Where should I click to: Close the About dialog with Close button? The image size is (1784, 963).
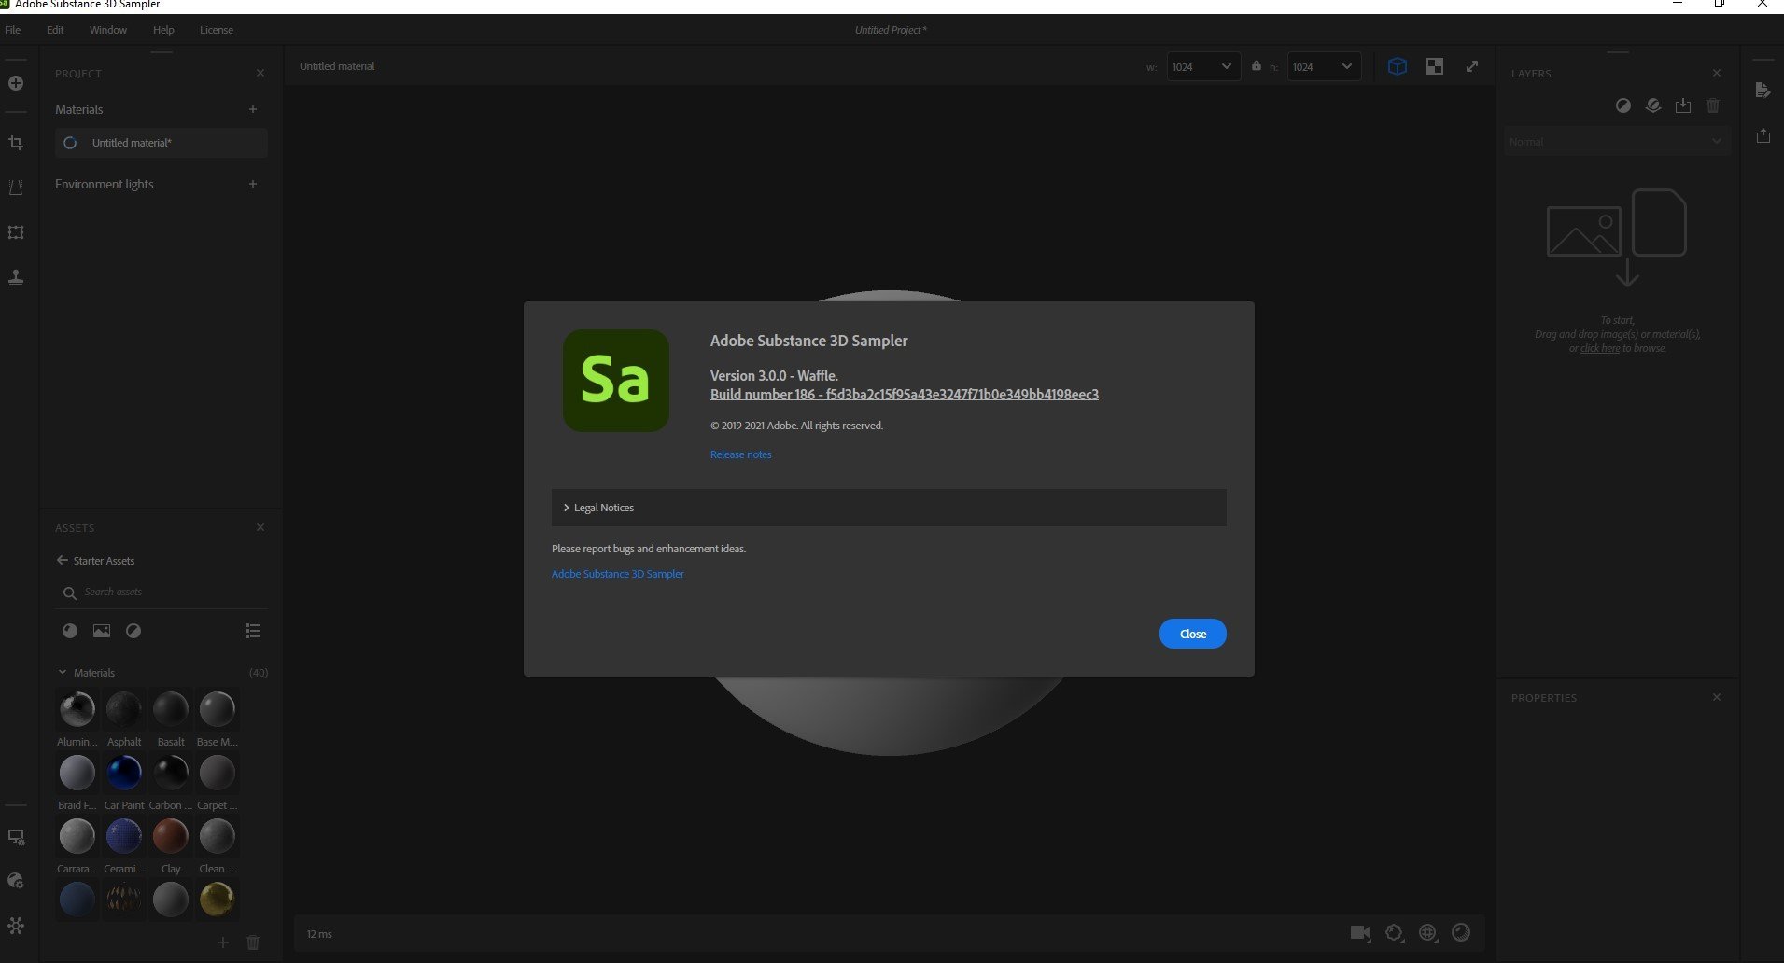point(1193,634)
